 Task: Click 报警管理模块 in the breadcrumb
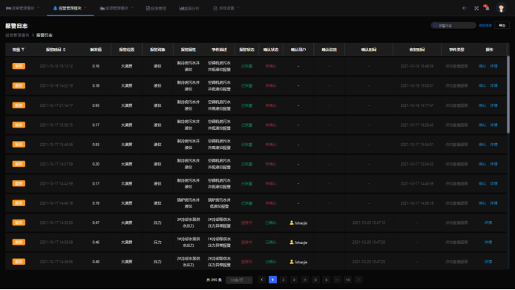click(17, 35)
